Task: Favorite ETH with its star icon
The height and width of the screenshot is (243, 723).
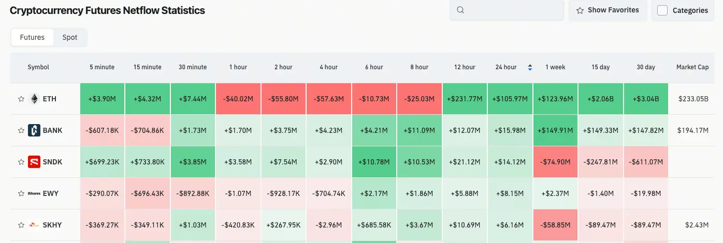Action: pos(21,99)
